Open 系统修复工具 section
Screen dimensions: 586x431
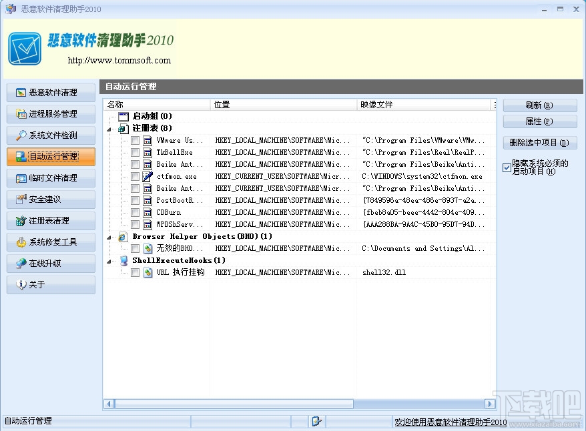click(51, 242)
